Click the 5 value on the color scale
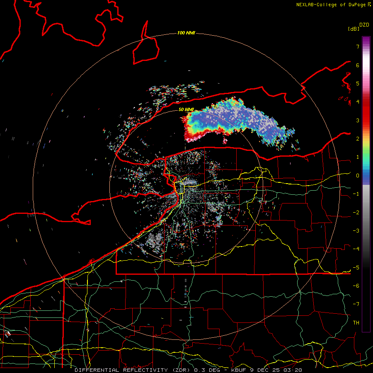The height and width of the screenshot is (373, 373). point(358,83)
